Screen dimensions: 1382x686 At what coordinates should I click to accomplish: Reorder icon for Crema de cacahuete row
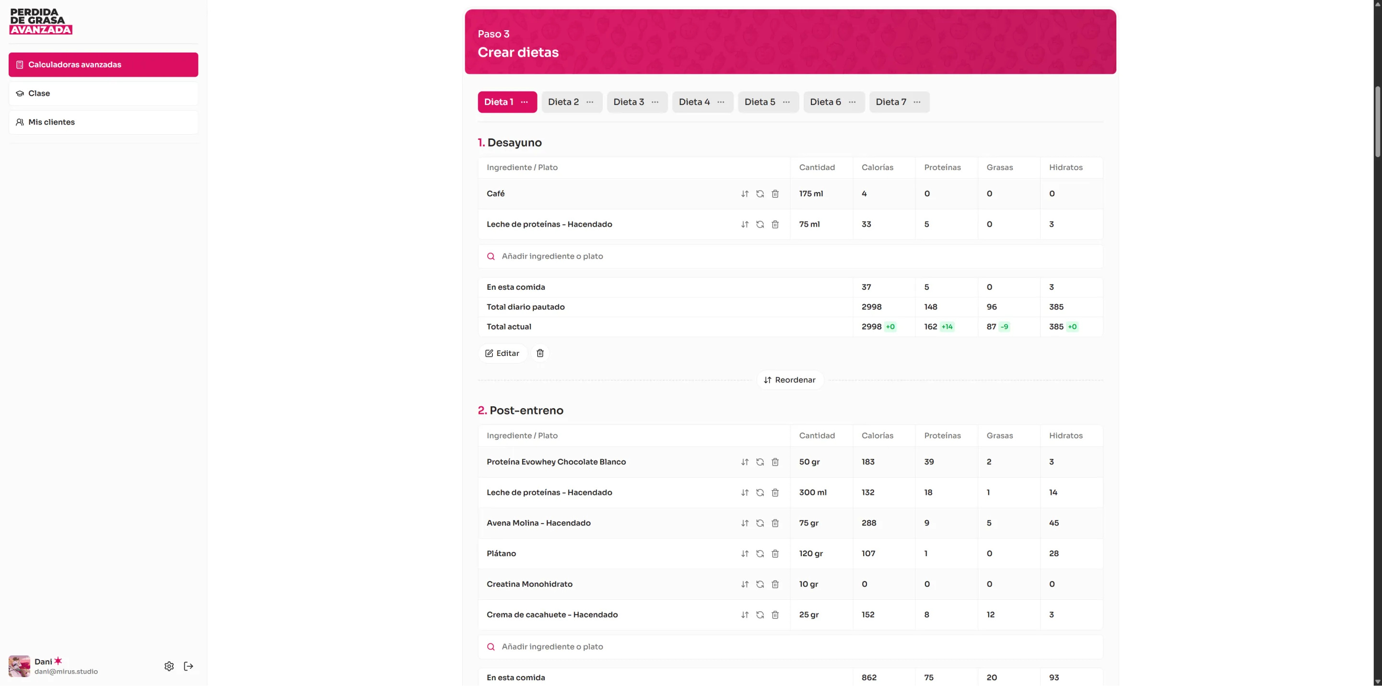coord(745,615)
